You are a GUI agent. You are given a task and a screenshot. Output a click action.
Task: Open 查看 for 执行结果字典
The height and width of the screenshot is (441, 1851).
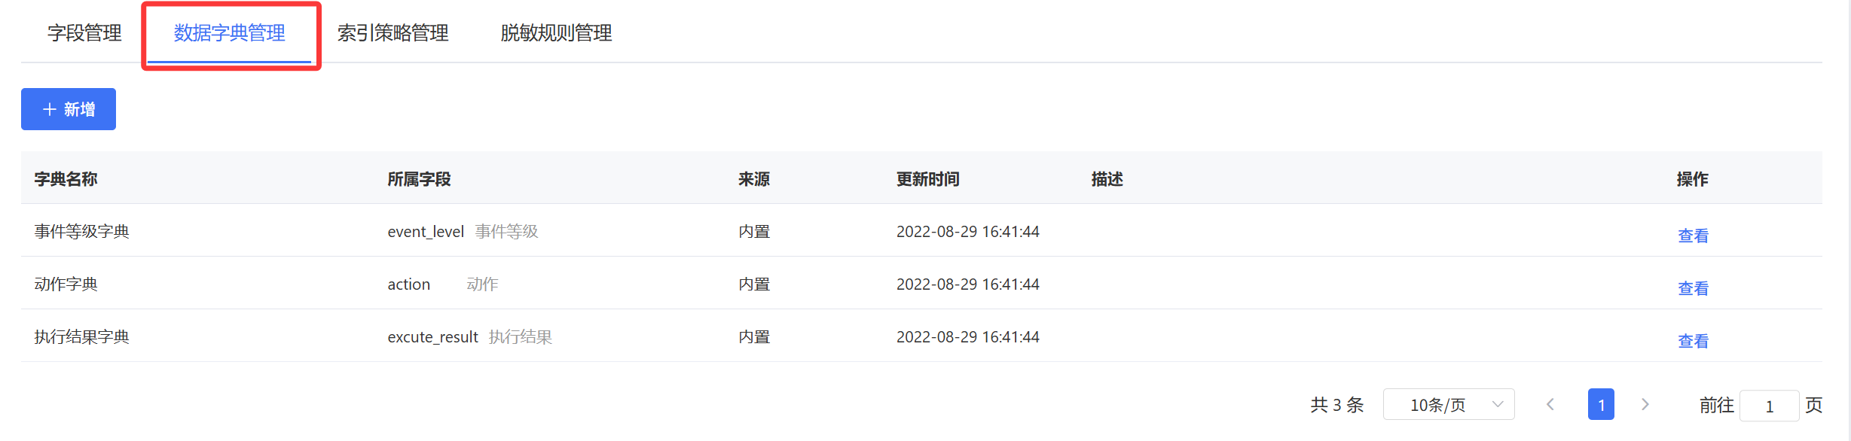[x=1693, y=341]
